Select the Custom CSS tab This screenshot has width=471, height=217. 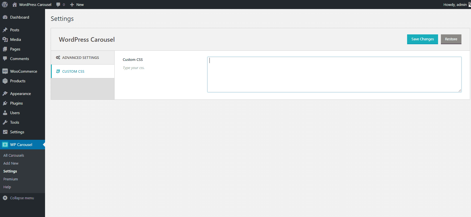[x=83, y=71]
